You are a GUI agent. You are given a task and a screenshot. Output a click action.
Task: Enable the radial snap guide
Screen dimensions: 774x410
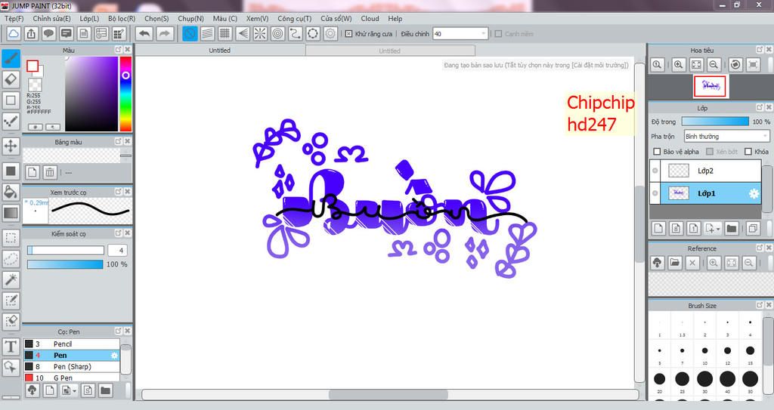point(260,33)
